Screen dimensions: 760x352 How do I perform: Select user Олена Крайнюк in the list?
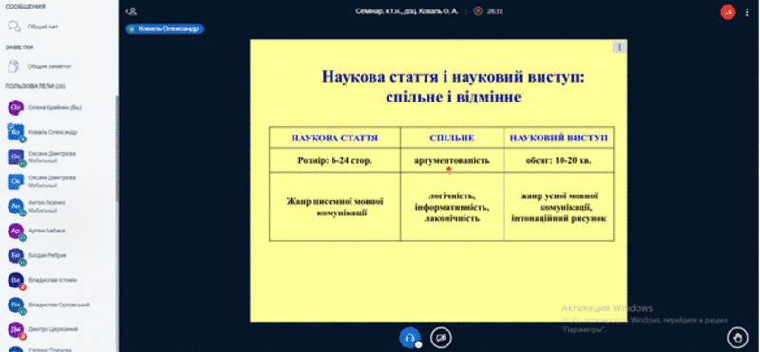pyautogui.click(x=58, y=107)
